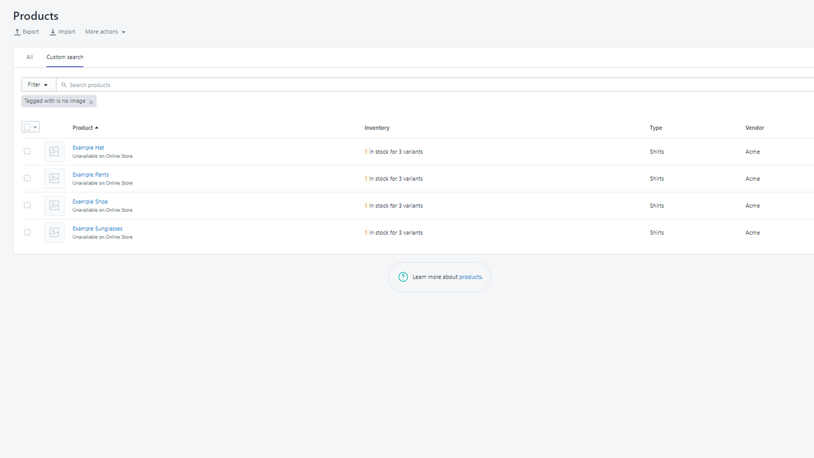Click Example Hat's inventory text
The image size is (814, 458).
click(x=394, y=152)
